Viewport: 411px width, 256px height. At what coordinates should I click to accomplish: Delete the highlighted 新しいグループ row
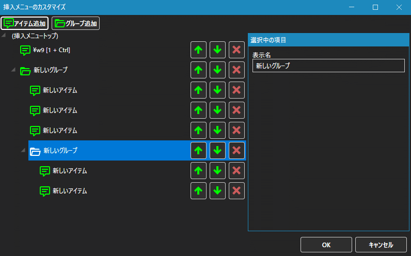point(236,150)
